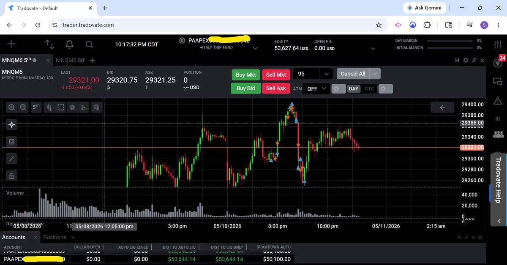Click Buy Bid button
Image resolution: width=507 pixels, height=265 pixels.
click(x=245, y=88)
